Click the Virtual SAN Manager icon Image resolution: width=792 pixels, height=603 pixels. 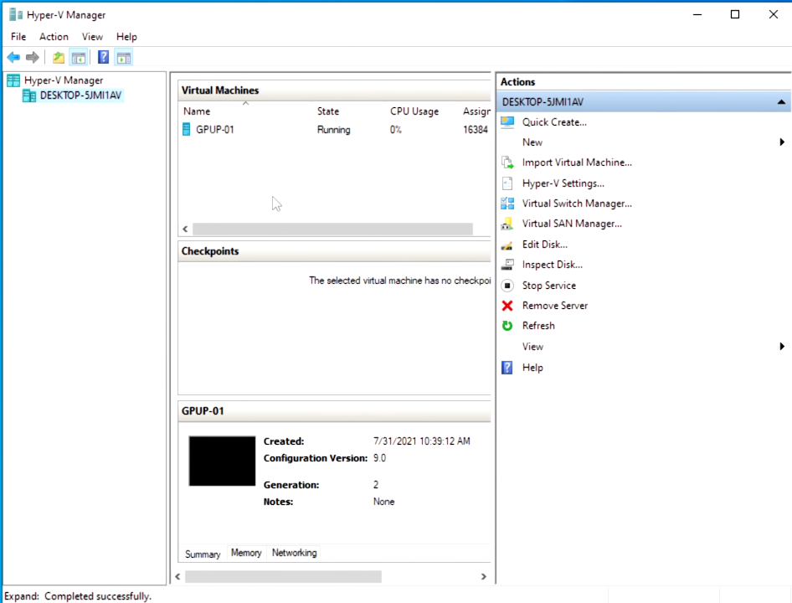507,224
